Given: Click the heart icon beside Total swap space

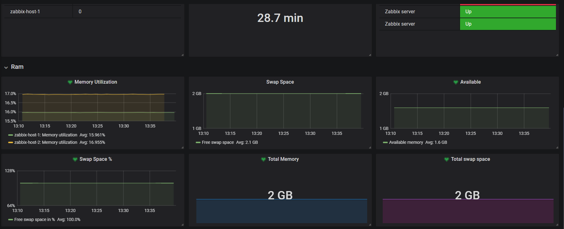Looking at the screenshot, I should (446, 159).
